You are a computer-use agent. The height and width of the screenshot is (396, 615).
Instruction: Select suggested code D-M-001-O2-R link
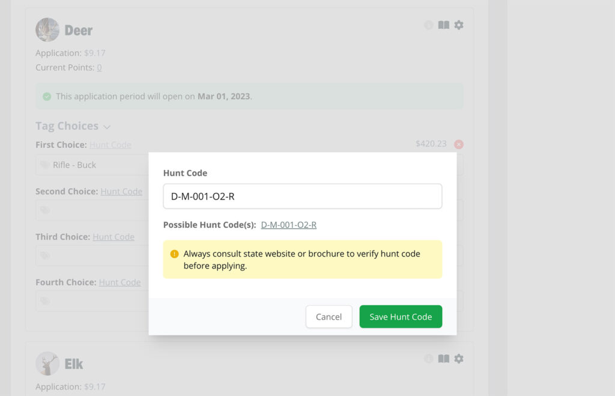289,225
